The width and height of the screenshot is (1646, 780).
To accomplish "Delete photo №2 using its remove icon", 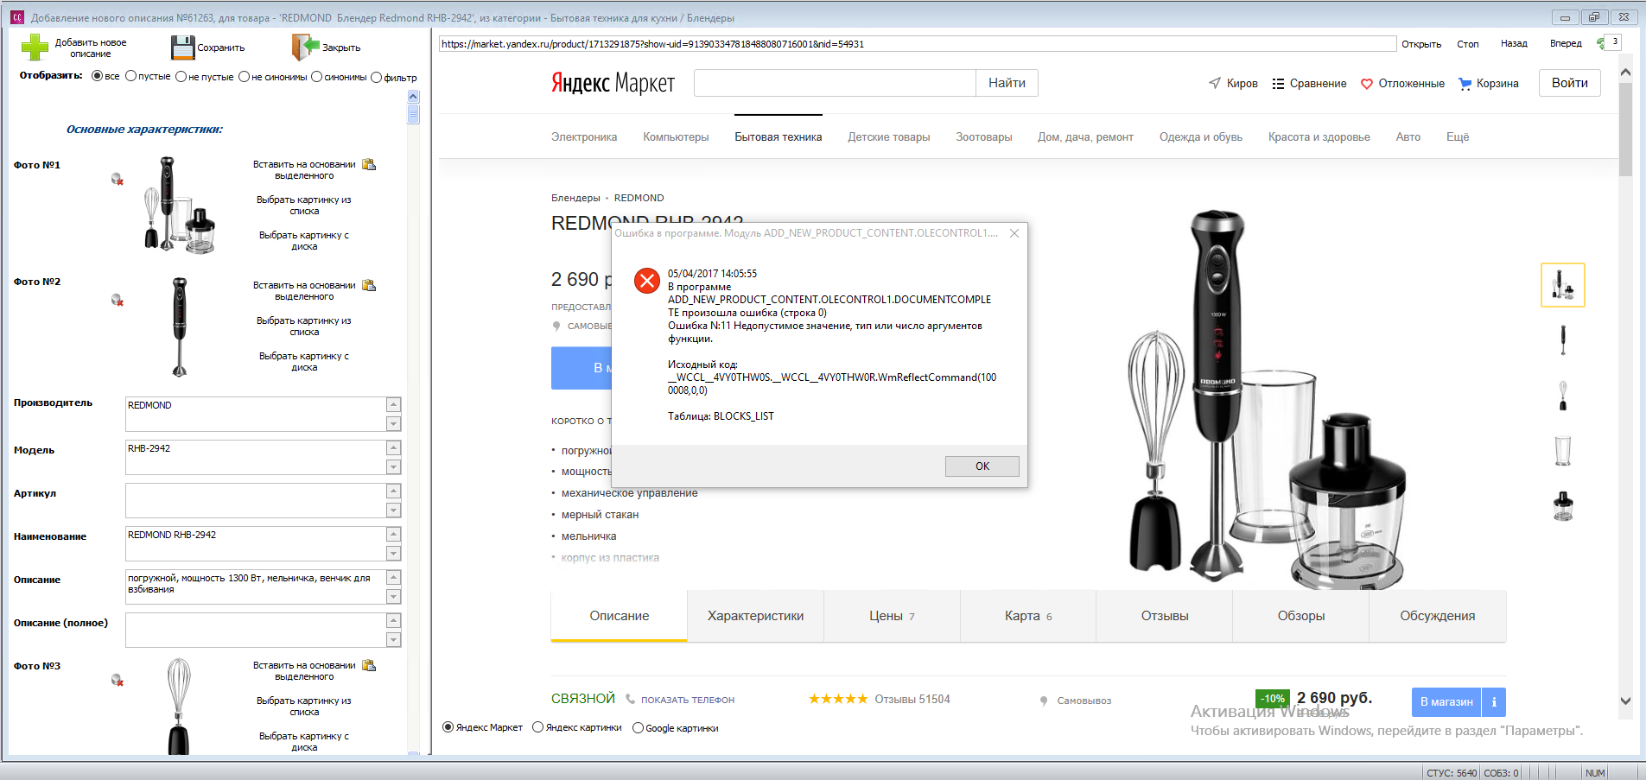I will tap(117, 300).
